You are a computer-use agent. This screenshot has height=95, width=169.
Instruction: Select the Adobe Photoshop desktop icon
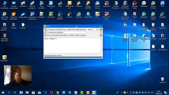60,16
